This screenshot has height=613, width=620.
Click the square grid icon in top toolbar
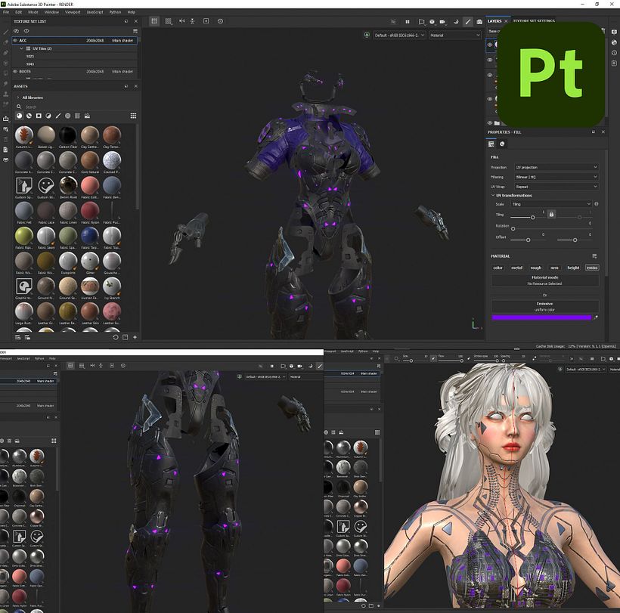(x=154, y=21)
